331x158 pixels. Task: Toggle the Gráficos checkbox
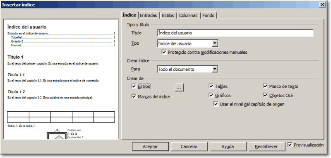(x=211, y=96)
